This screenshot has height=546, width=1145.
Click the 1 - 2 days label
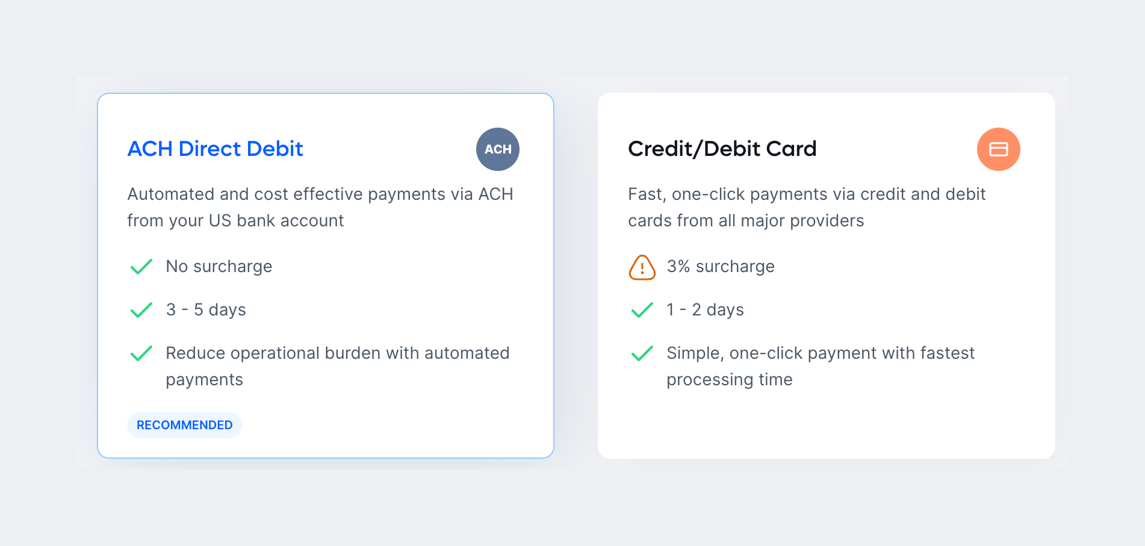(x=705, y=309)
